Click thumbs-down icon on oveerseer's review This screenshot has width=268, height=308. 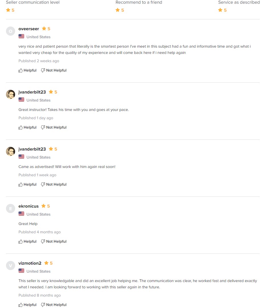(43, 70)
